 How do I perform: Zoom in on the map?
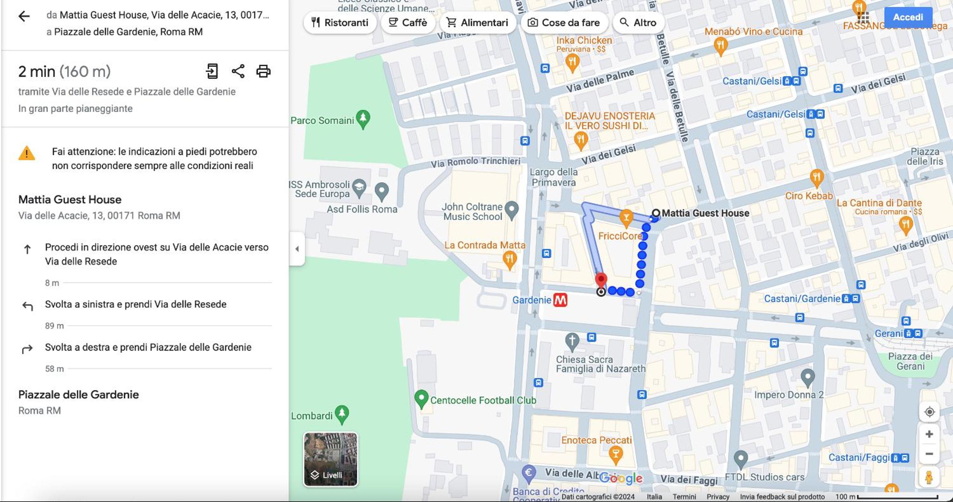click(929, 434)
